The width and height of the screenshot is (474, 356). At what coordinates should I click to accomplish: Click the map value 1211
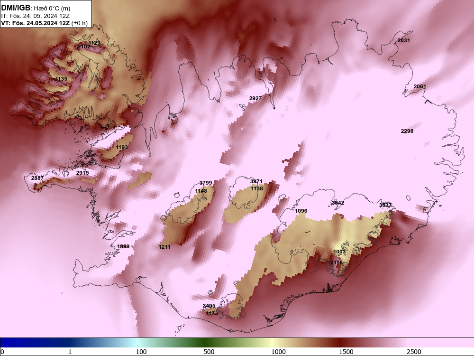click(164, 247)
